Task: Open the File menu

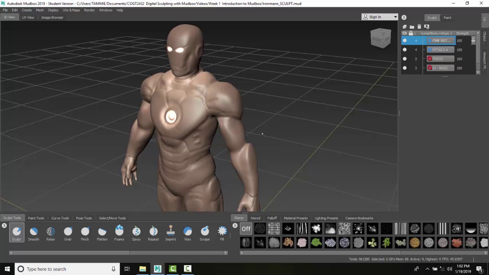Action: [x=5, y=10]
